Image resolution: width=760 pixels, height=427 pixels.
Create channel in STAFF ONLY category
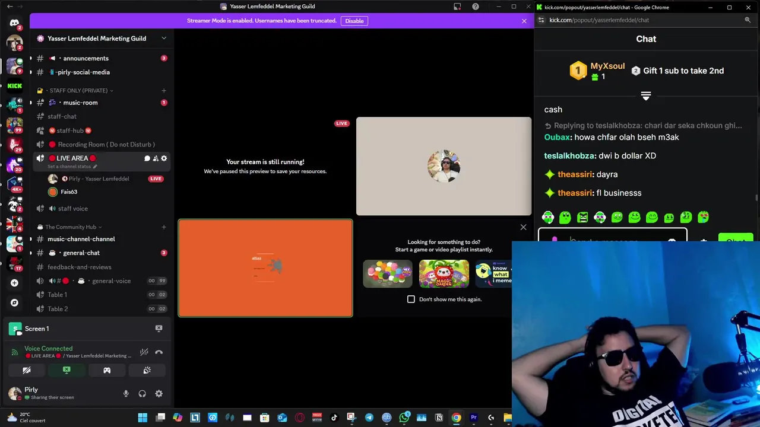(164, 91)
